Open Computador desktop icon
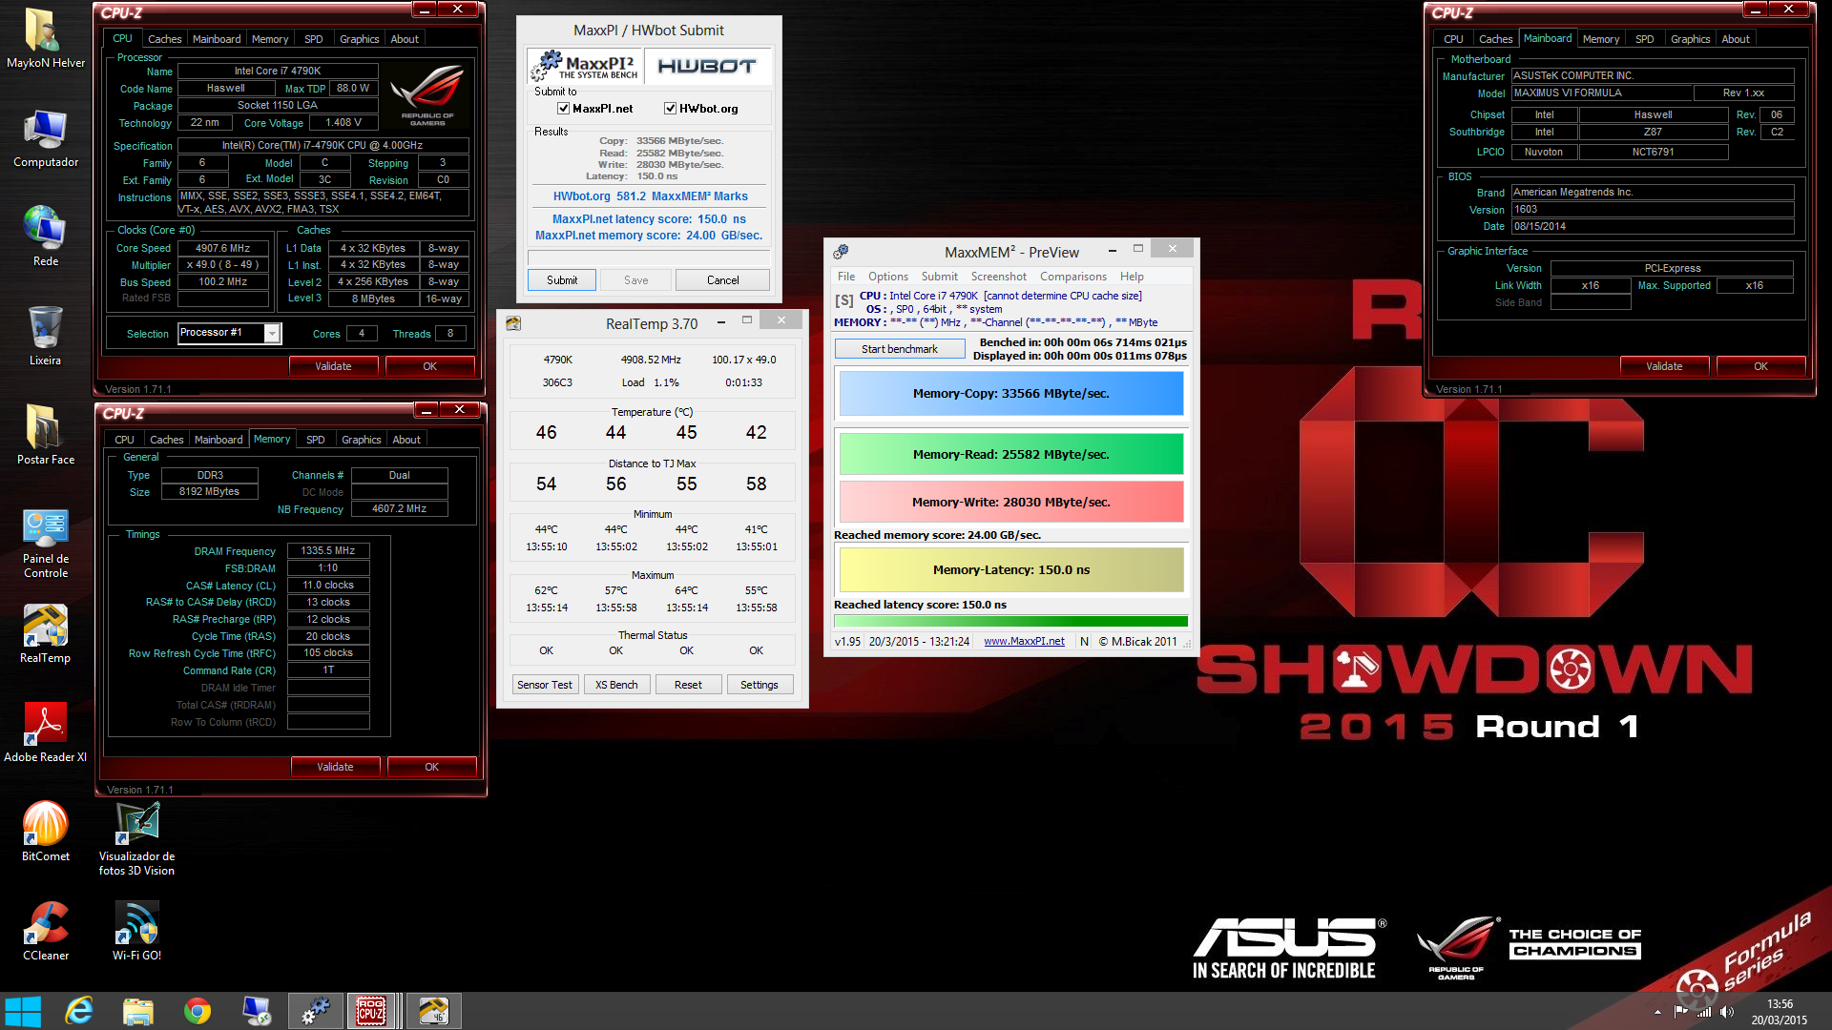This screenshot has width=1832, height=1030. tap(45, 138)
